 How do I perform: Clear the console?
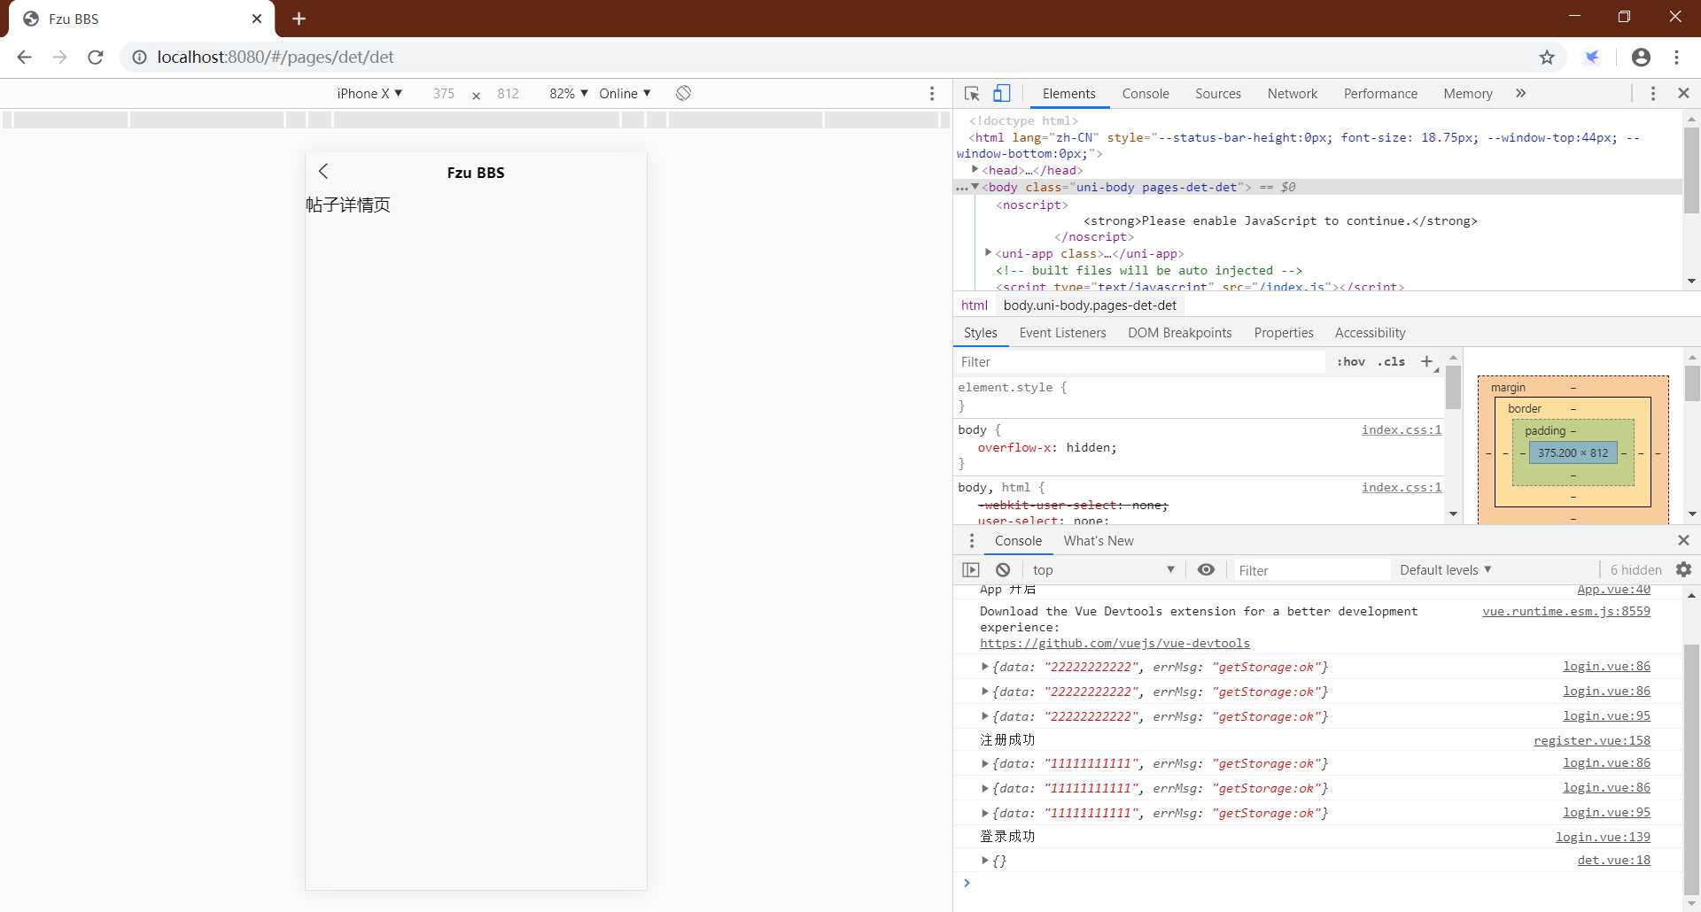[x=1003, y=570]
